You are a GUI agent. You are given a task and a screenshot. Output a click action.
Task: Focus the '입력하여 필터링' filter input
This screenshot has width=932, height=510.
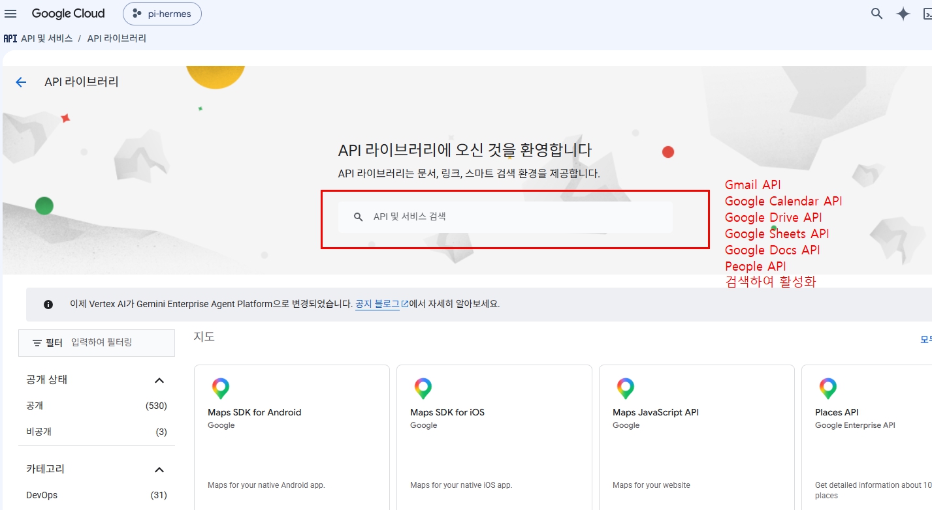[120, 342]
